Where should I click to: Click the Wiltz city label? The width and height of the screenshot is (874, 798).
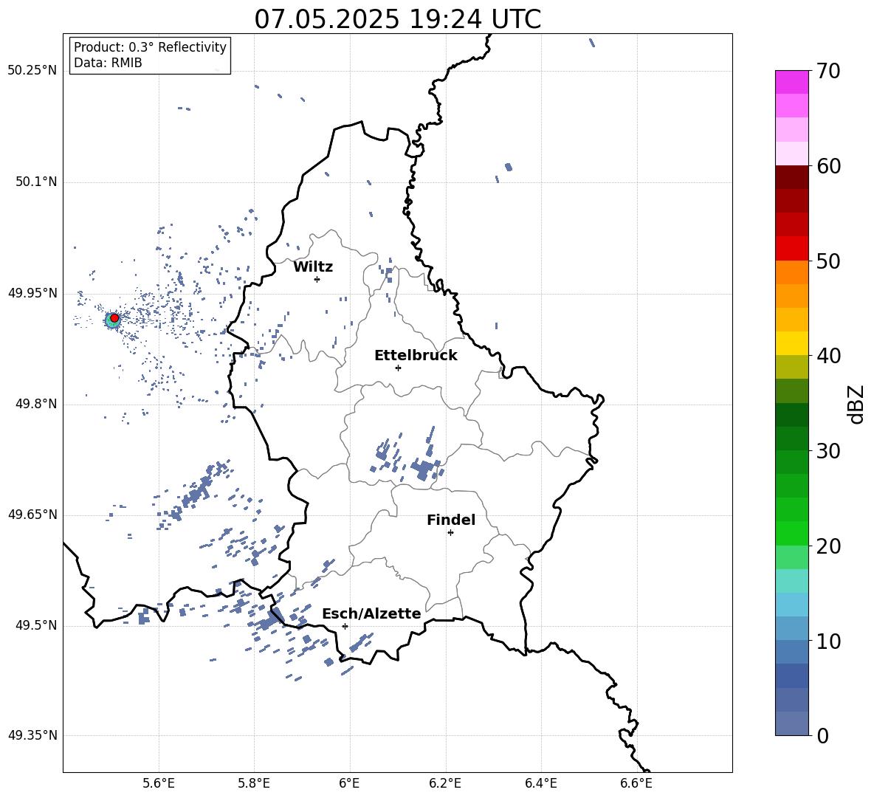pyautogui.click(x=313, y=267)
